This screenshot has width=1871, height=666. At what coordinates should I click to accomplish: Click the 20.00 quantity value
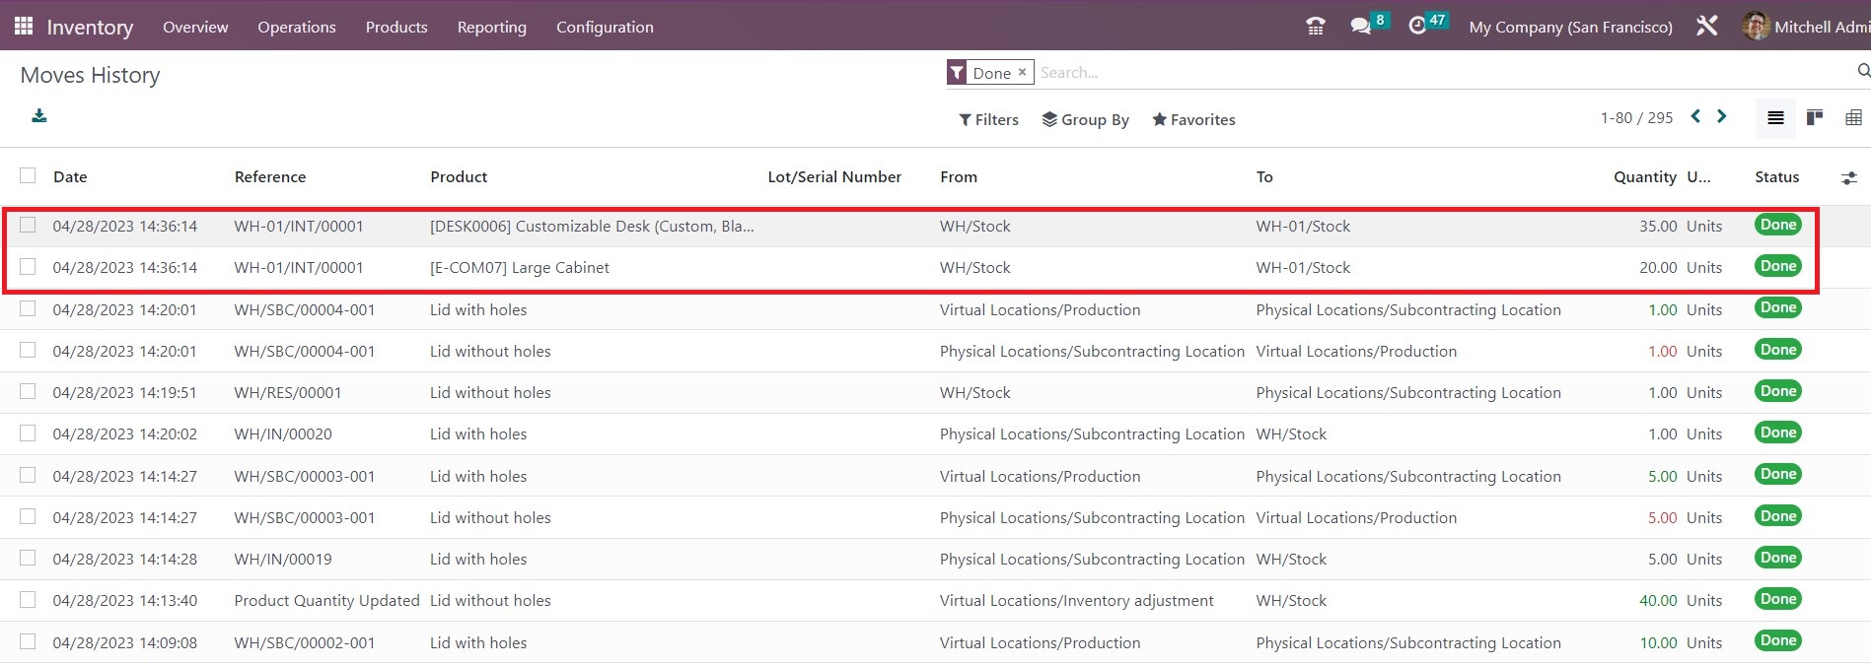pos(1658,267)
